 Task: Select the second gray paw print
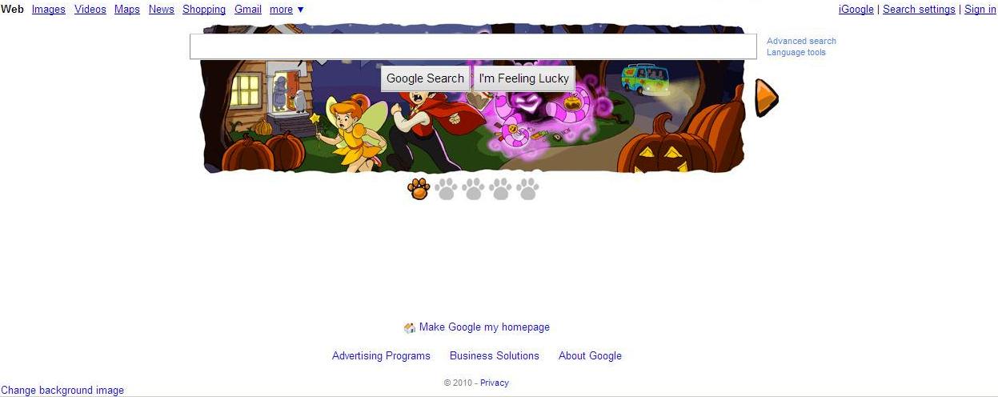(446, 189)
